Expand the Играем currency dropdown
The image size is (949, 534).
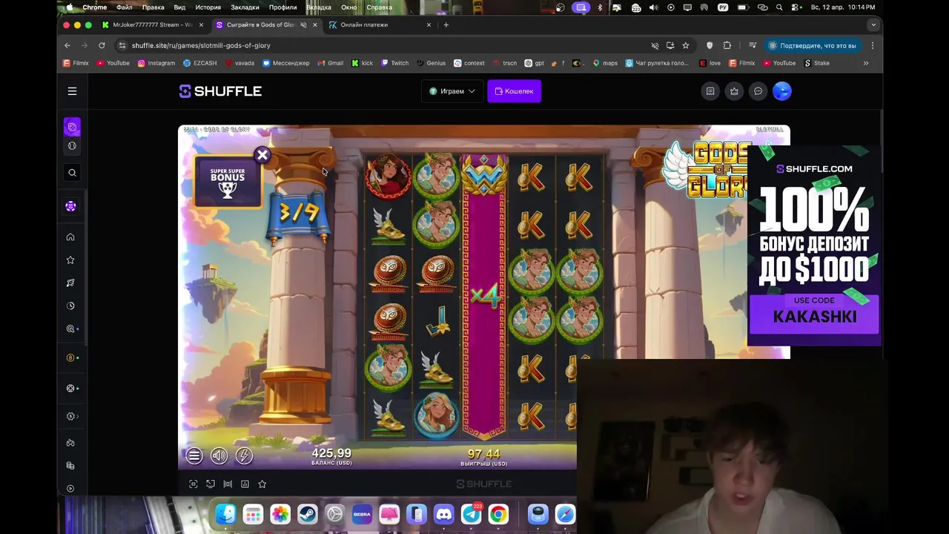tap(452, 91)
